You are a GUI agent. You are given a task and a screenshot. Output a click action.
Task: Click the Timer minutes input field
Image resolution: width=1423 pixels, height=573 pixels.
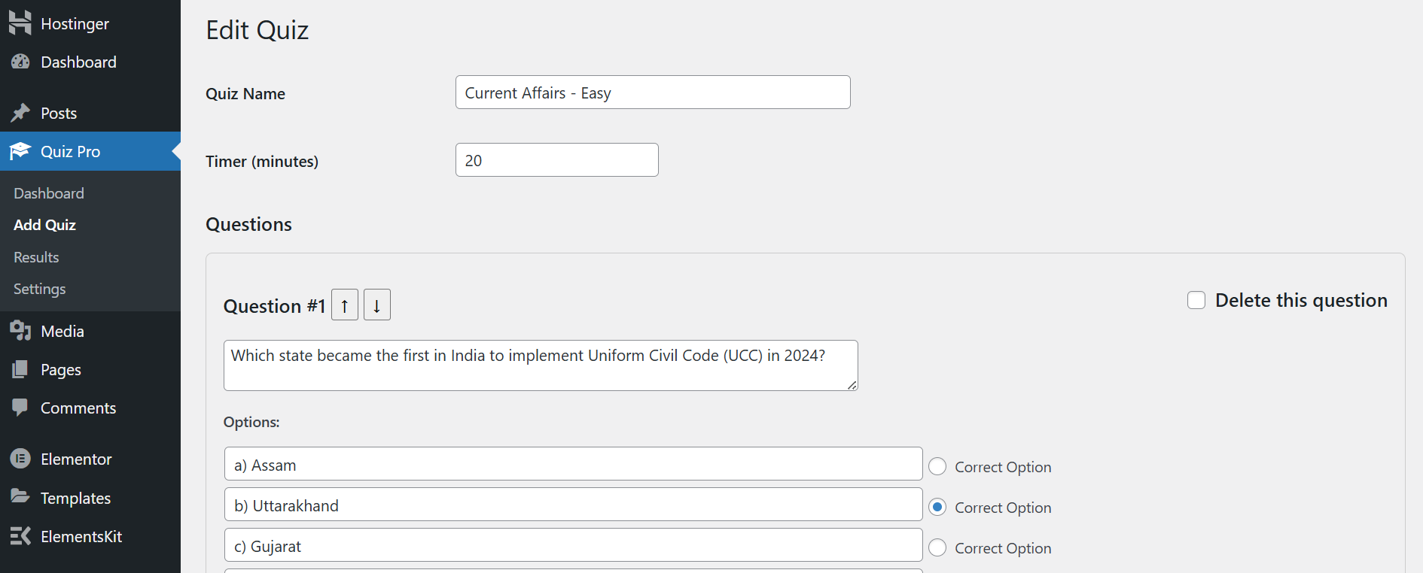(557, 160)
